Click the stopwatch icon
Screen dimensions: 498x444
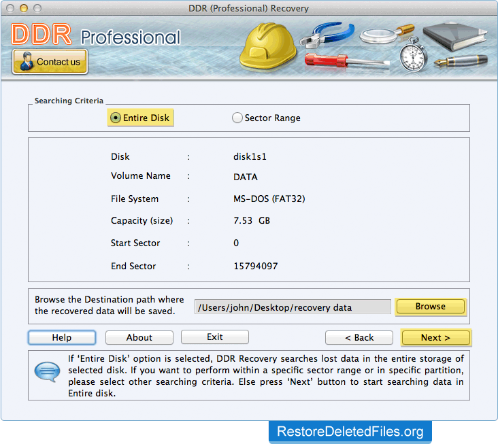click(x=413, y=54)
